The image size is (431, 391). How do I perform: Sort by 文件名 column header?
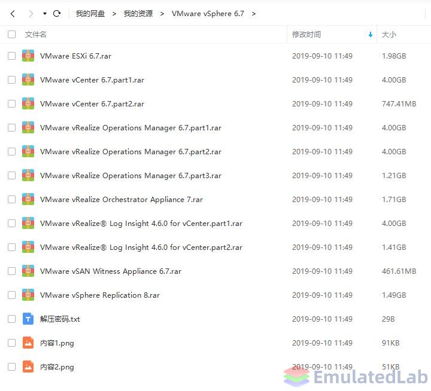coord(36,34)
